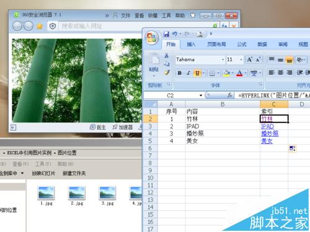Switch to the 数据 ribbon tab
The width and height of the screenshot is (310, 232).
click(x=262, y=44)
